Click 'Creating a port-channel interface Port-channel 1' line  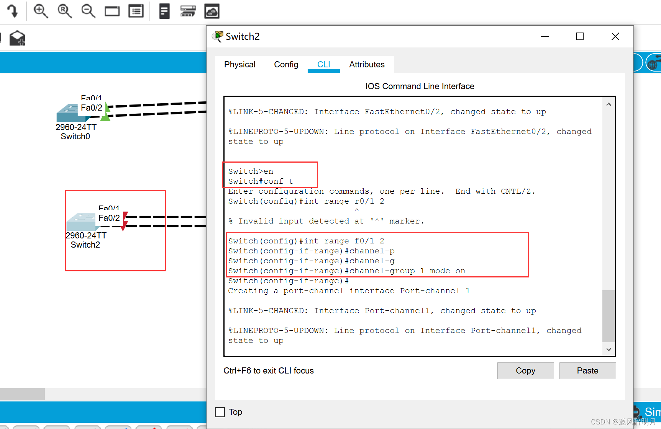coord(349,291)
